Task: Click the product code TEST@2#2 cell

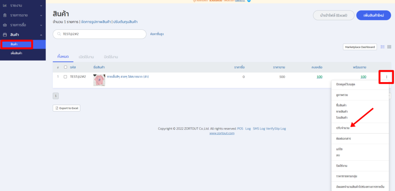Action: [78, 77]
